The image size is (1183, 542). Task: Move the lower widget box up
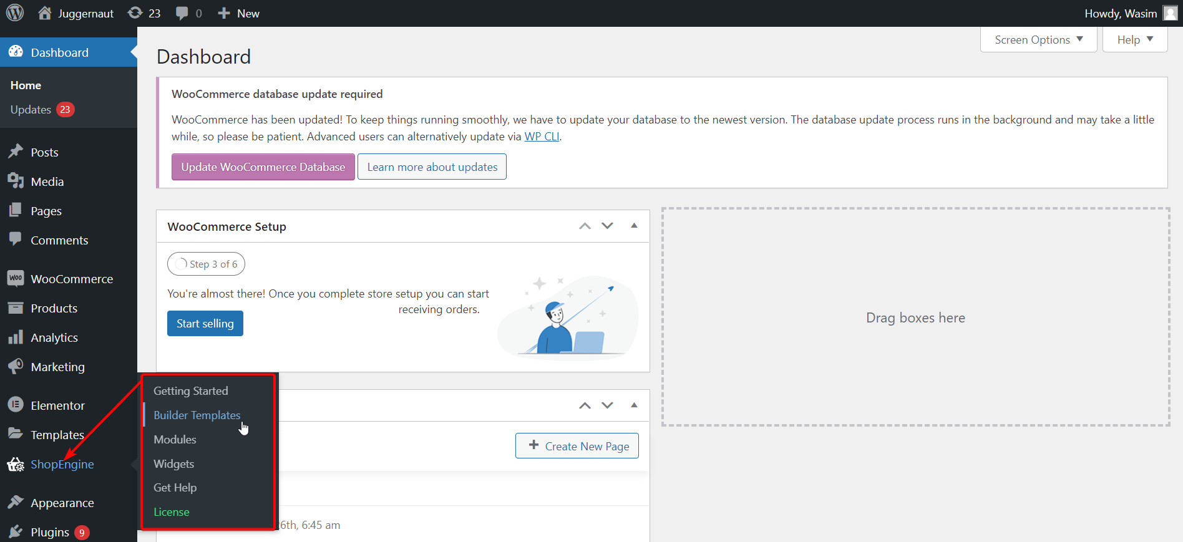tap(585, 405)
